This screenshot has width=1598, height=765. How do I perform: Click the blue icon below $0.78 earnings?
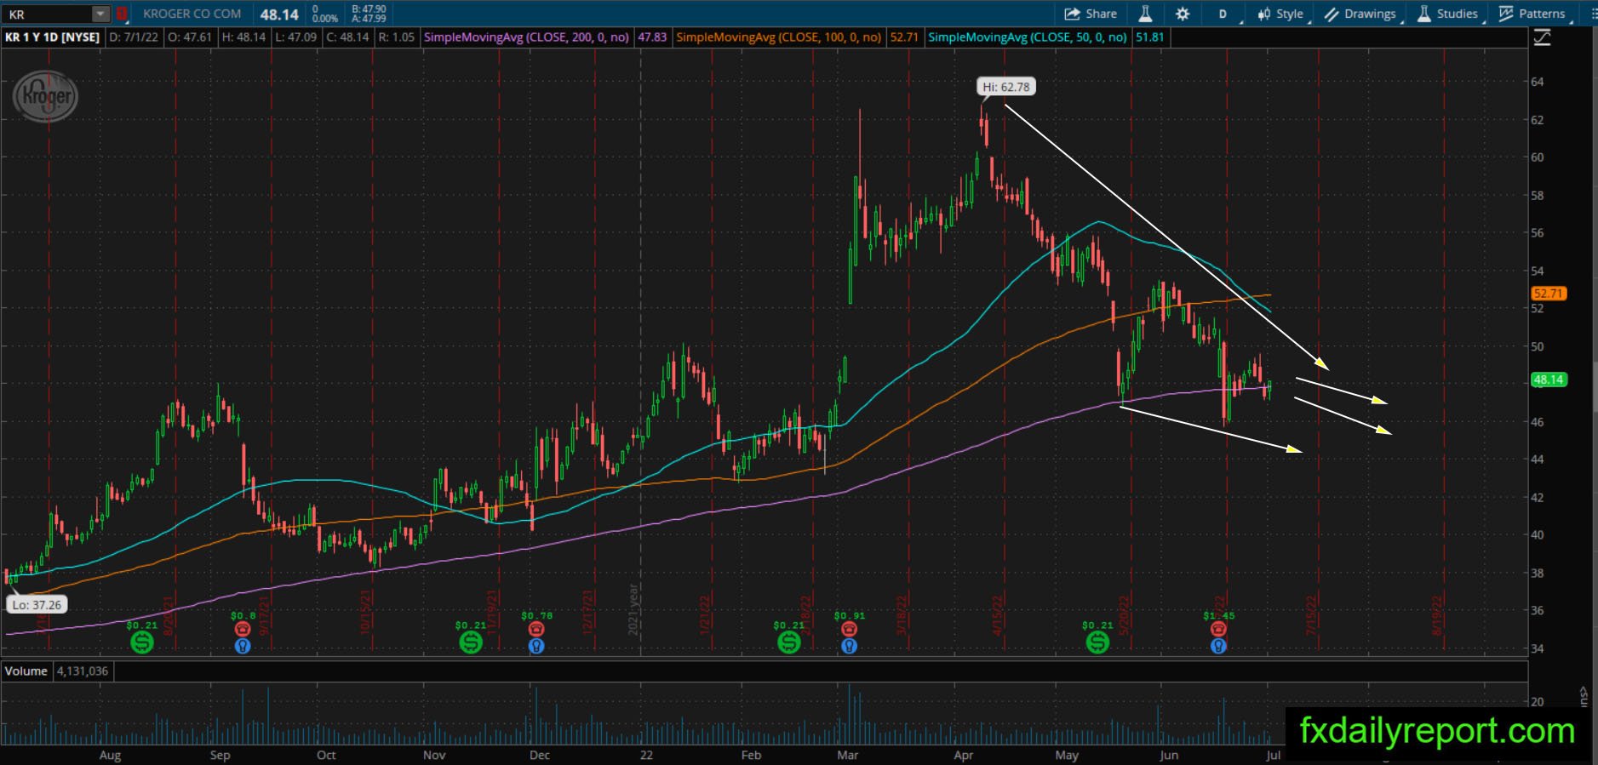(536, 646)
